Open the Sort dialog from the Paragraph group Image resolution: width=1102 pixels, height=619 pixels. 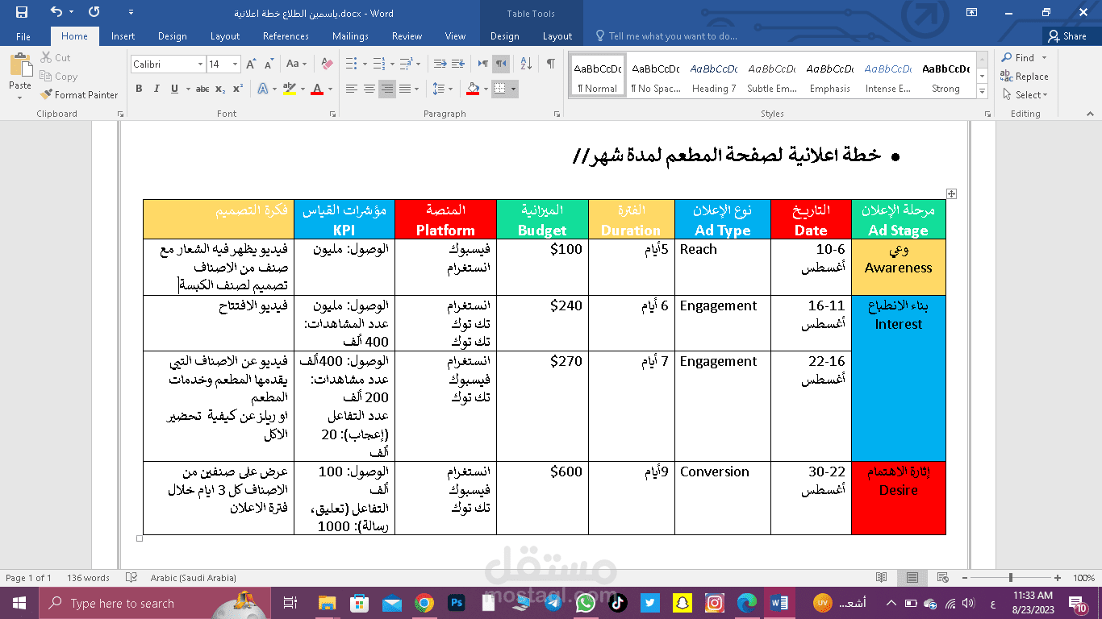(526, 64)
